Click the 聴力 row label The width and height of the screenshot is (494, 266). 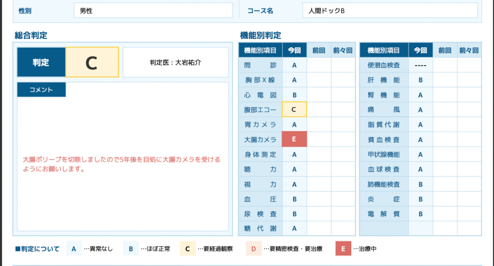260,169
